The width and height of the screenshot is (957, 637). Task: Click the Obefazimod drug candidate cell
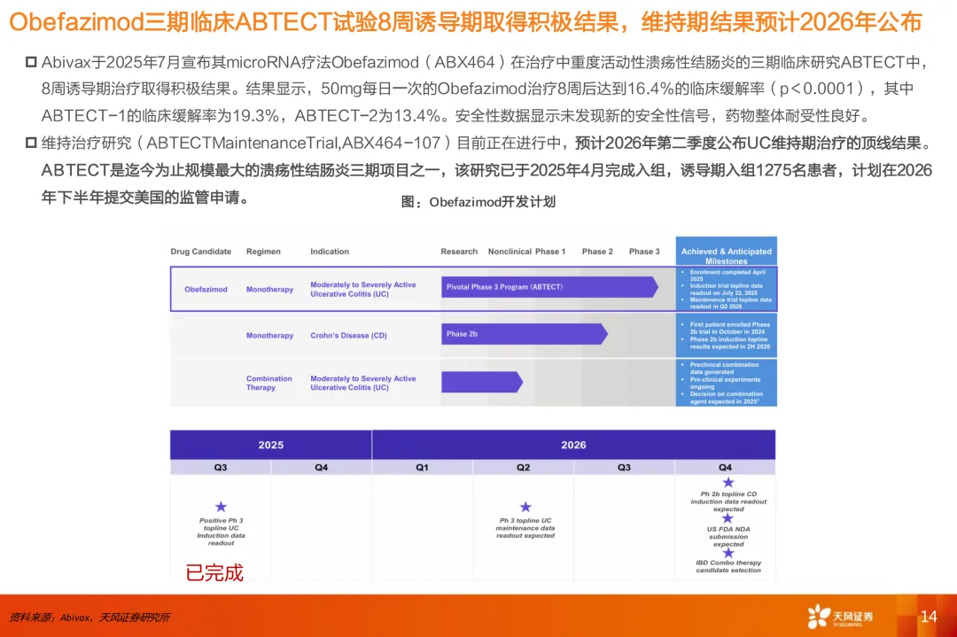[206, 289]
